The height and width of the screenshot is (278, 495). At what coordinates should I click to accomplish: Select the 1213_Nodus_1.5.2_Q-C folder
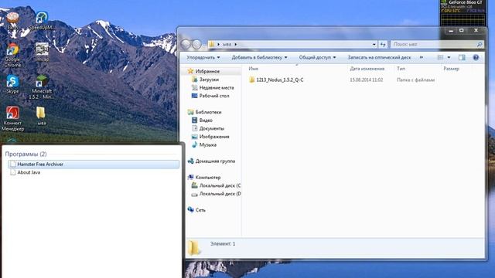(276, 80)
